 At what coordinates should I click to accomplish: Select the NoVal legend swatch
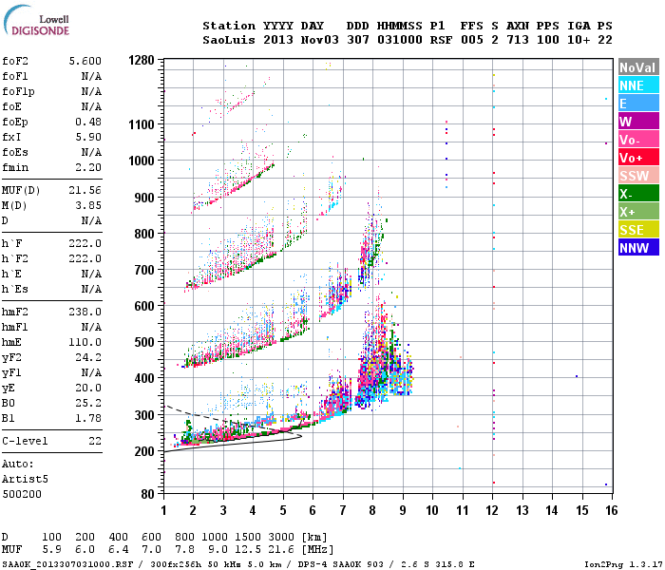click(x=638, y=67)
